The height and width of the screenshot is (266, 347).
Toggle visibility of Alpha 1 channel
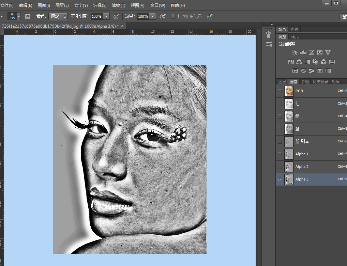280,154
